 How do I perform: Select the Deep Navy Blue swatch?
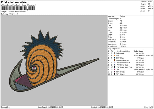click(114, 67)
